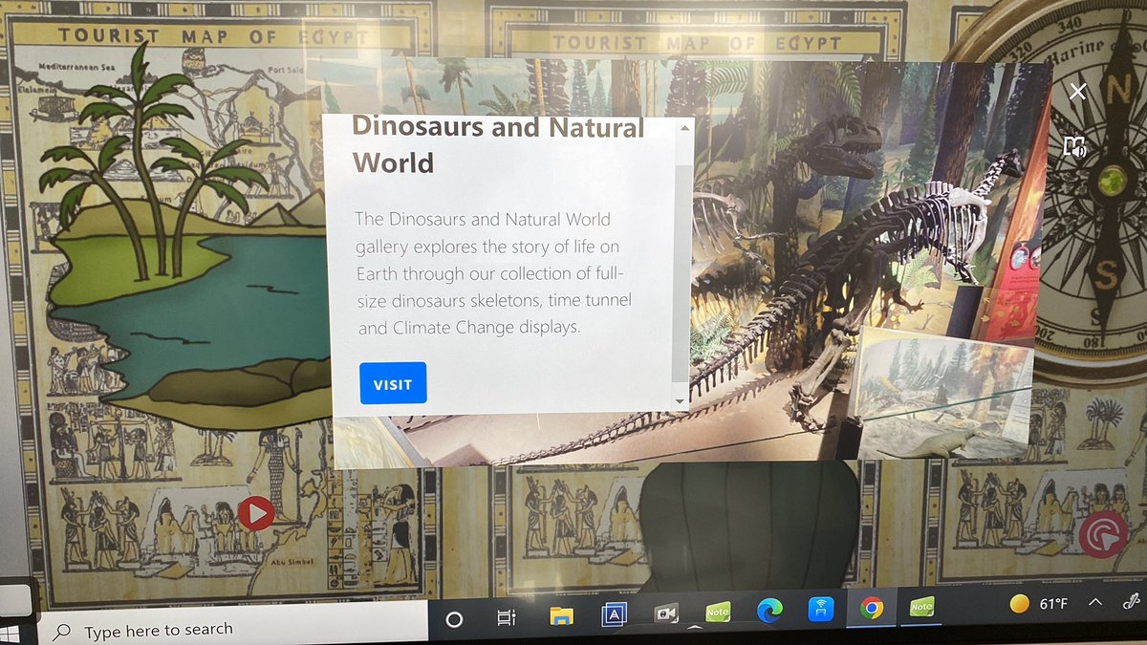Expand hidden icons with the taskbar chevron

(x=1094, y=603)
